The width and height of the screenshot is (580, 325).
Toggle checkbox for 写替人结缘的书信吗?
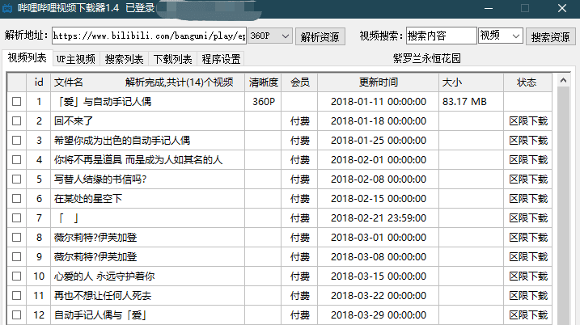point(17,179)
